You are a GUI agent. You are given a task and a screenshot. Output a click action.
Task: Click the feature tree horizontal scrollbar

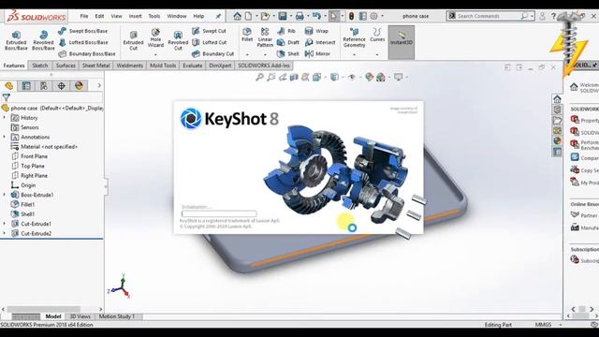(x=44, y=309)
